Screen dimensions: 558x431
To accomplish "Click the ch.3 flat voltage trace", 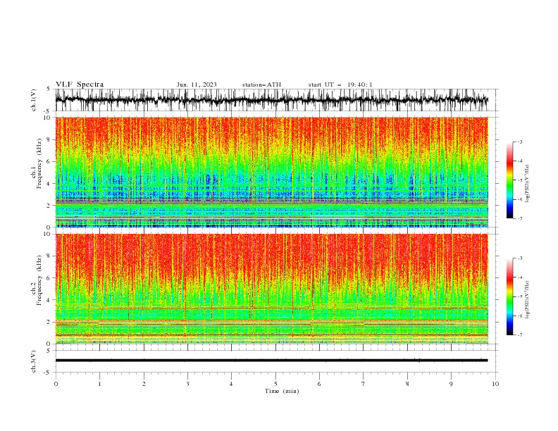I will (x=272, y=361).
